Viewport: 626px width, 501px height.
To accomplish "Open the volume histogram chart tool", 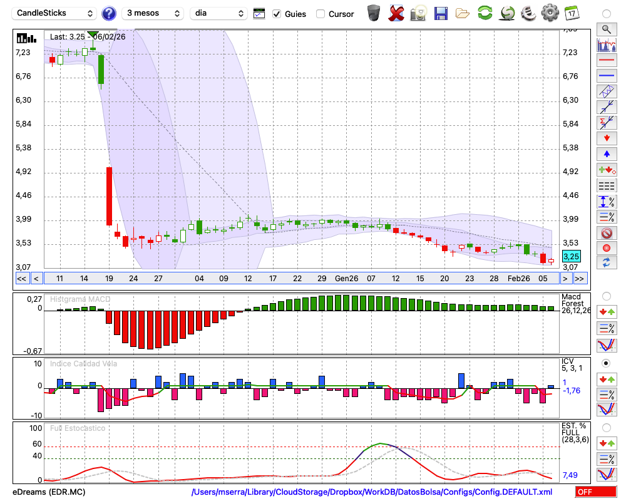I will 607,44.
